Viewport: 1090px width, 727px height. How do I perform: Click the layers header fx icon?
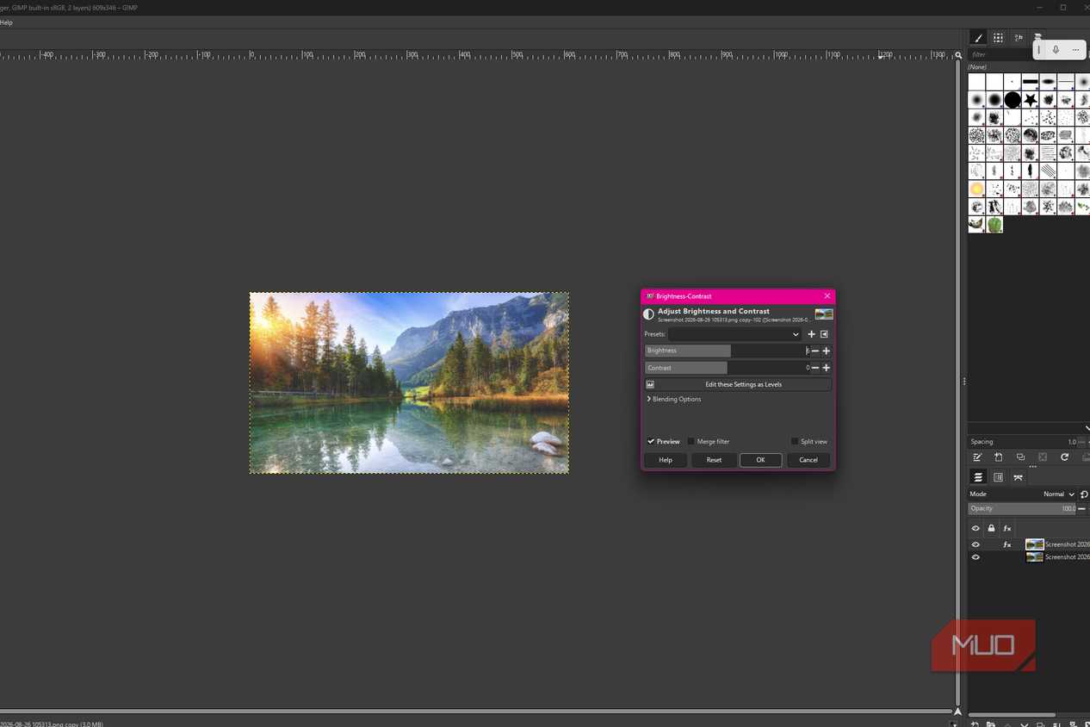coord(1006,528)
